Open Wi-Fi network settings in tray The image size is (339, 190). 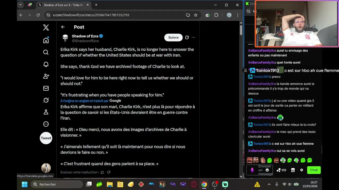(284, 184)
